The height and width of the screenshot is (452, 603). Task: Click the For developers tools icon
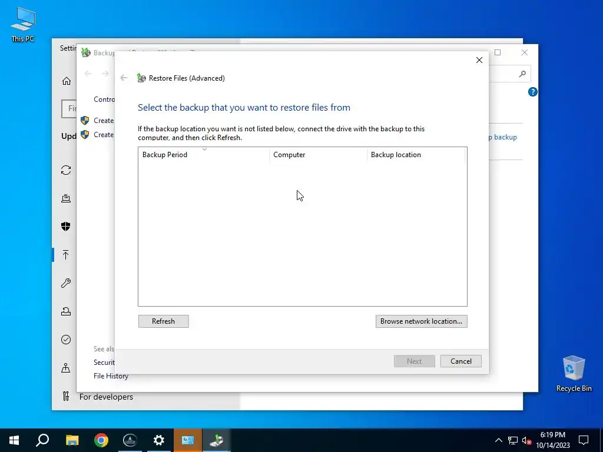pyautogui.click(x=66, y=396)
